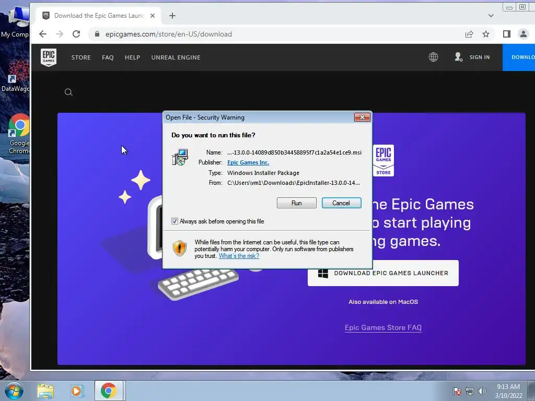Open volume speaker tray icon

(x=482, y=391)
